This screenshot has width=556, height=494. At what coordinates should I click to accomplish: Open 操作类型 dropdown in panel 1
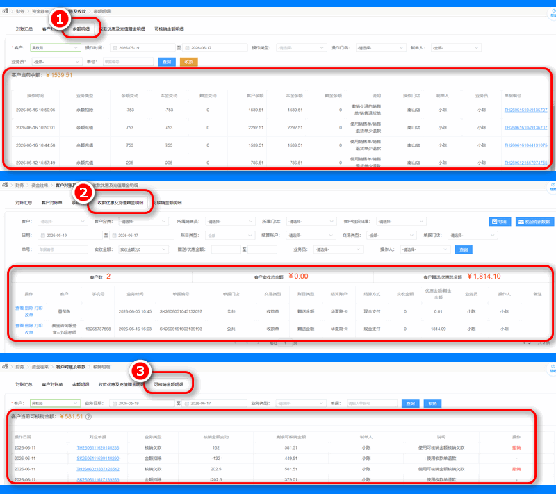pos(301,48)
